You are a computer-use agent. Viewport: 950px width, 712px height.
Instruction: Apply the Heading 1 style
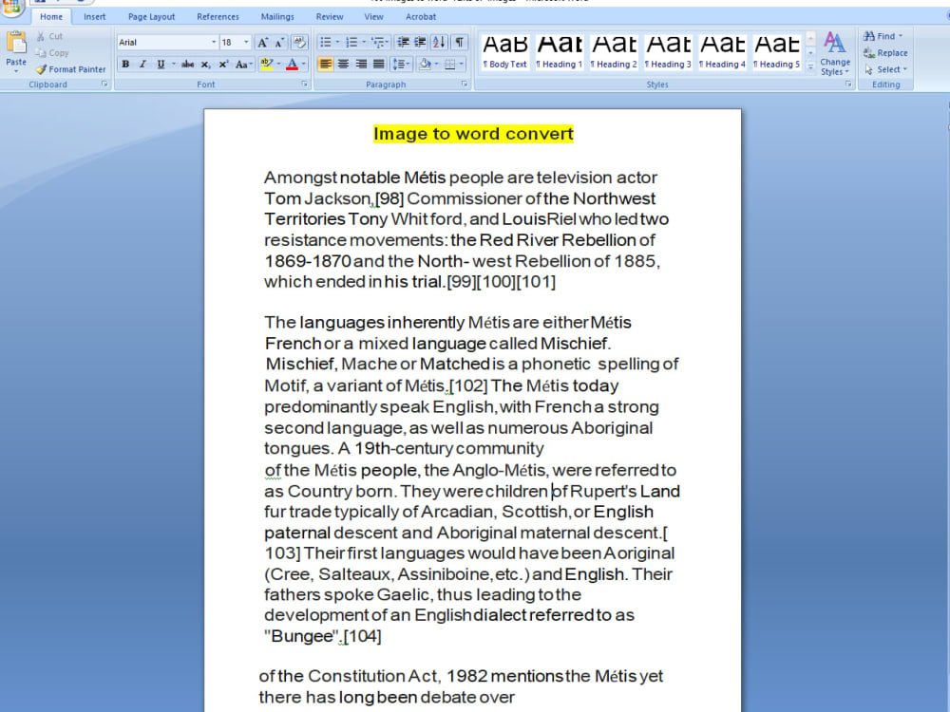(560, 52)
